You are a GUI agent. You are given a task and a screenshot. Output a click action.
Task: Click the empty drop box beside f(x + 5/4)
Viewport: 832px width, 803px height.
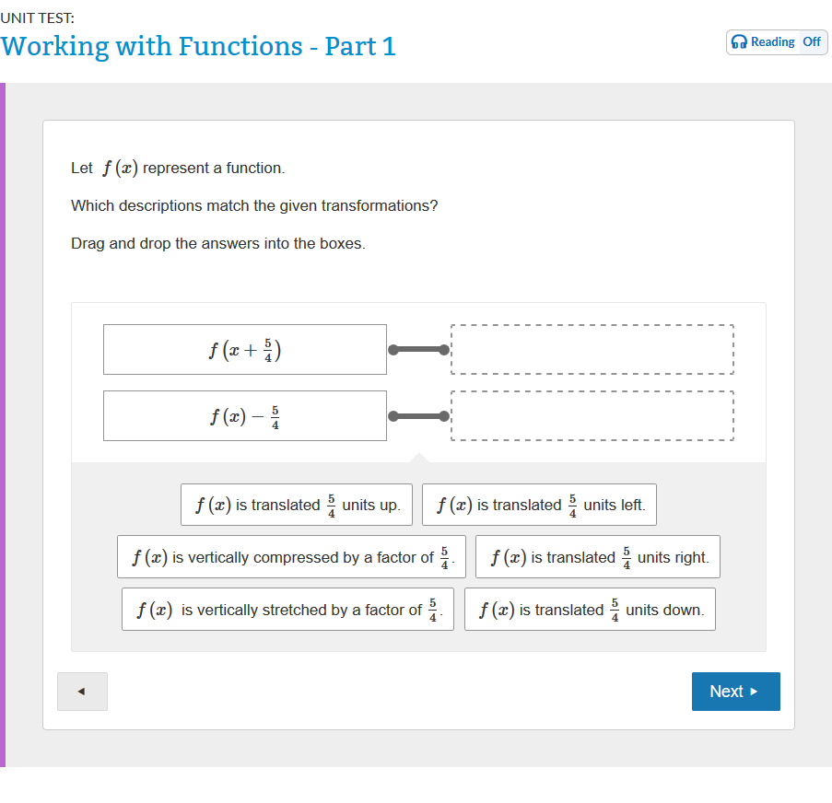[592, 350]
